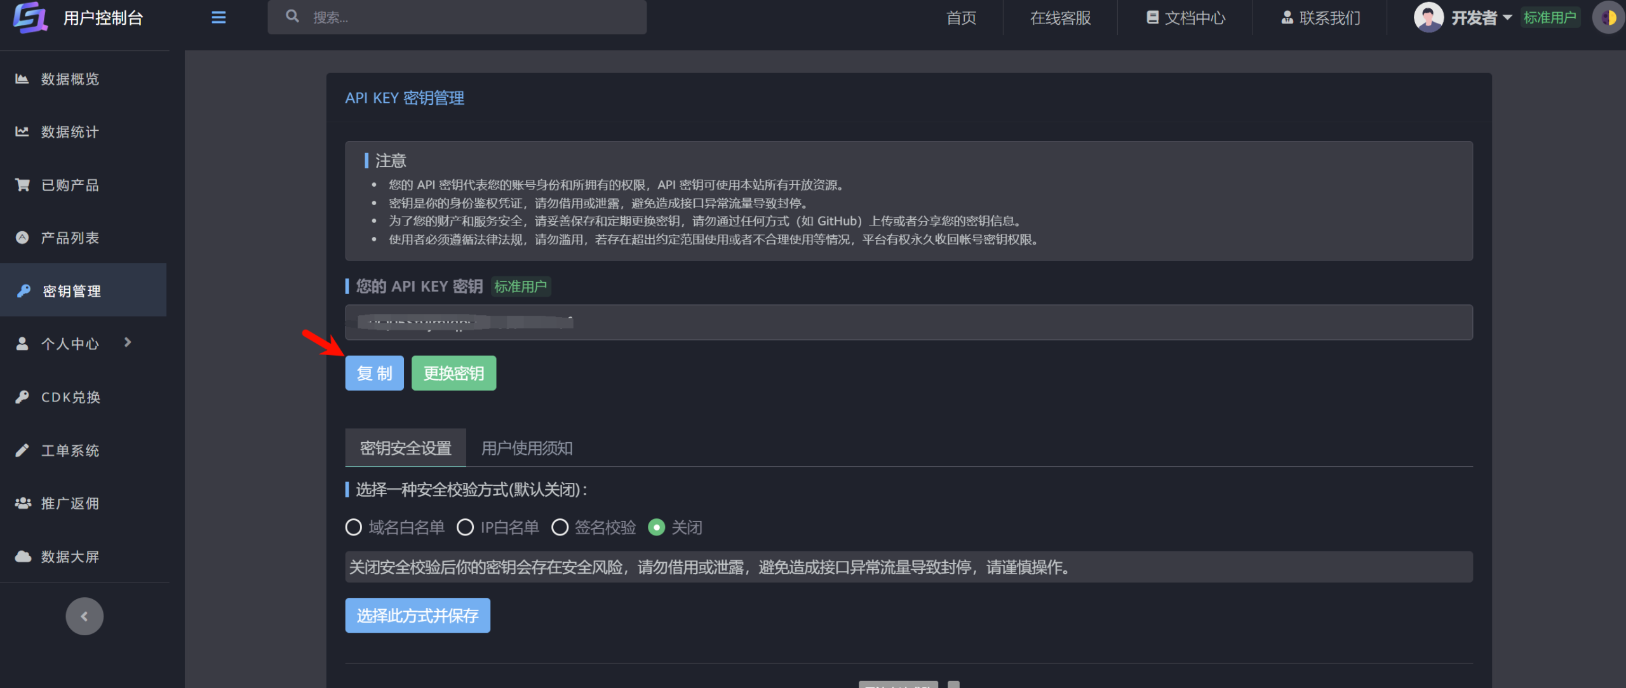Image resolution: width=1626 pixels, height=688 pixels.
Task: Click 更换密钥 to replace the key
Action: click(x=454, y=373)
